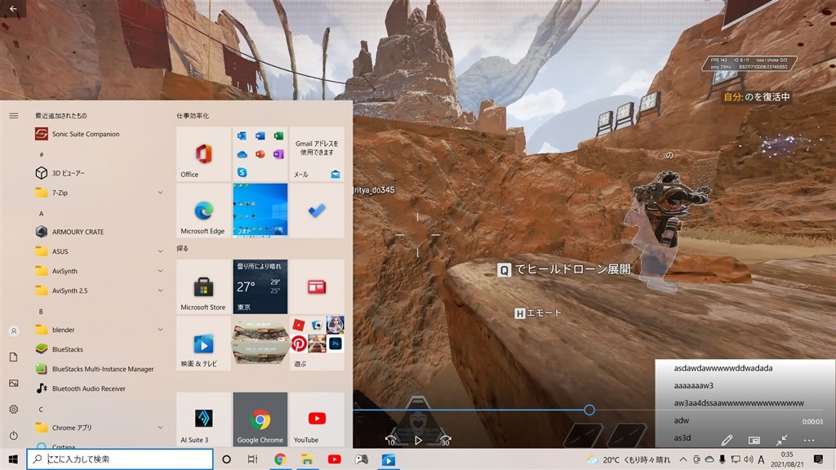Open the Office tile
The height and width of the screenshot is (470, 836).
click(x=203, y=154)
